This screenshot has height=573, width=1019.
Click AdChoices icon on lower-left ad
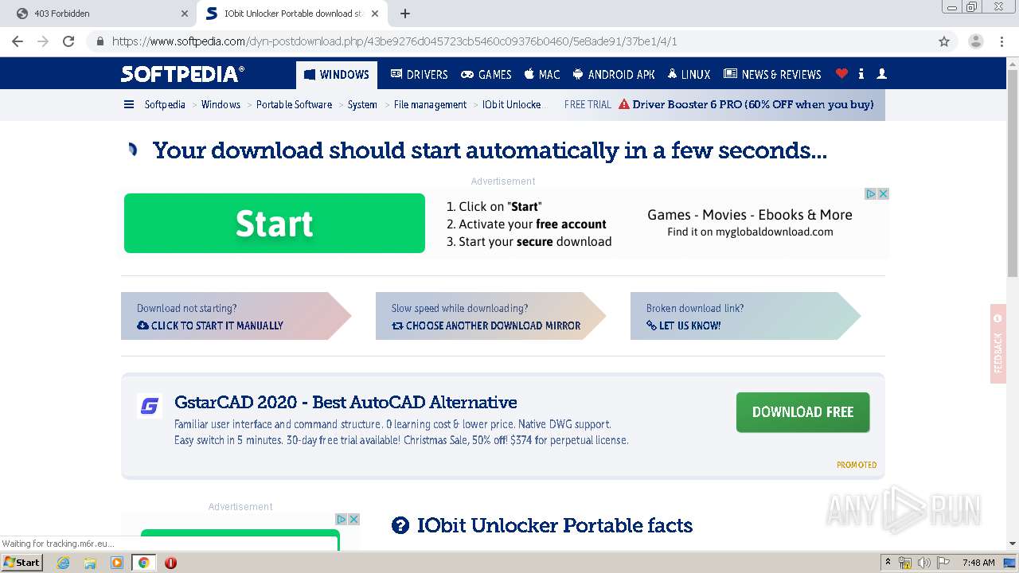coord(342,519)
